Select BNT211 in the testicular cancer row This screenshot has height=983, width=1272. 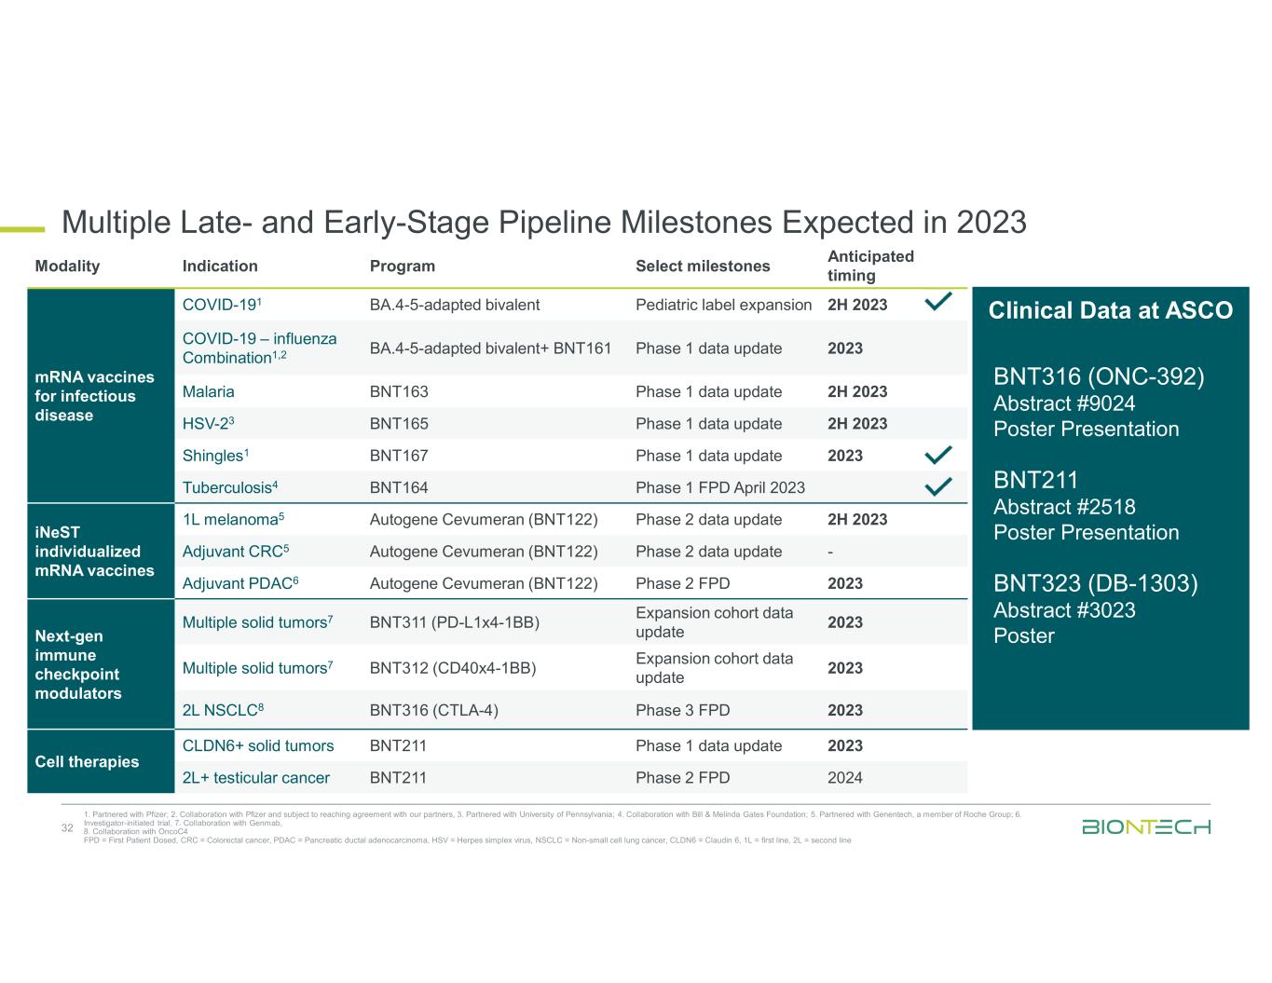[x=399, y=777]
